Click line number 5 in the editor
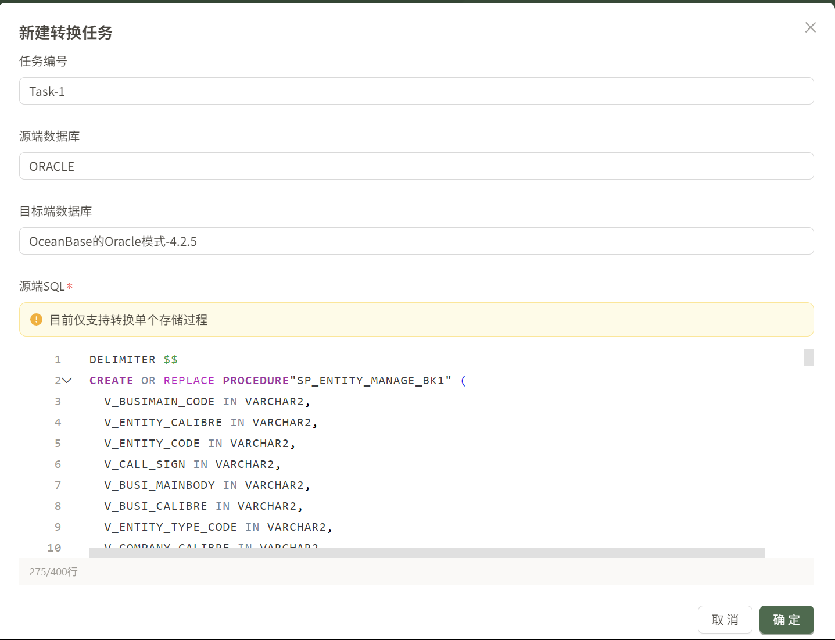The width and height of the screenshot is (835, 640). 58,443
